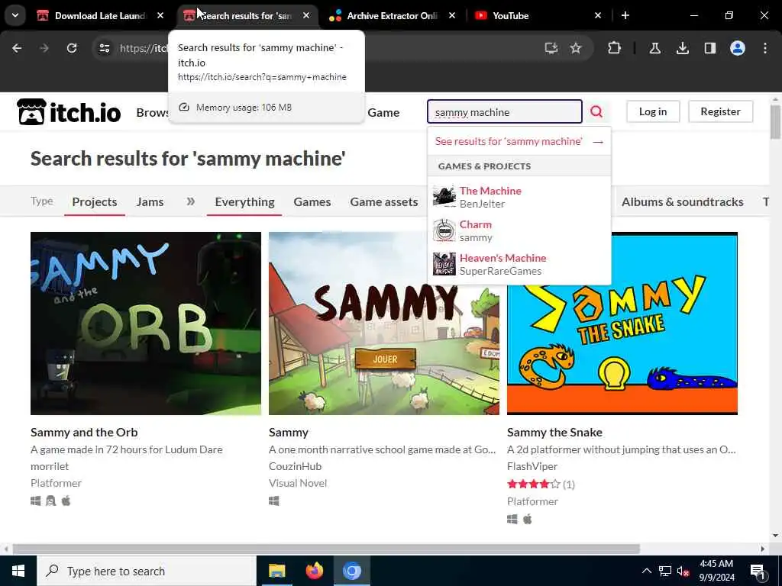Open the tab search dropdown arrow

point(15,15)
